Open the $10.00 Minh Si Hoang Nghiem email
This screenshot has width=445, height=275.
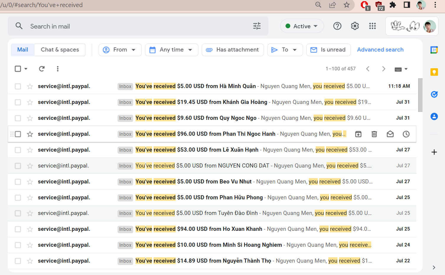[212, 245]
